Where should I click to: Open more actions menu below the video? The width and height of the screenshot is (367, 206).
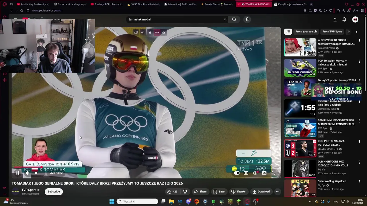[x=278, y=191]
